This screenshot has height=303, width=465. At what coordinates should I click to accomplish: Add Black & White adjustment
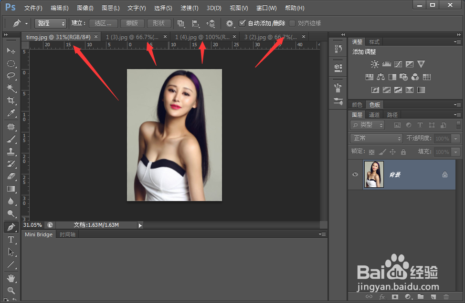point(392,77)
